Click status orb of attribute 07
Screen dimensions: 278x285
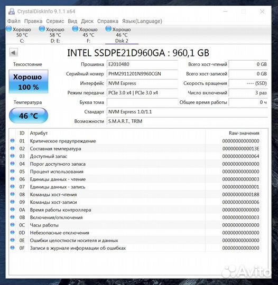pos(12,186)
